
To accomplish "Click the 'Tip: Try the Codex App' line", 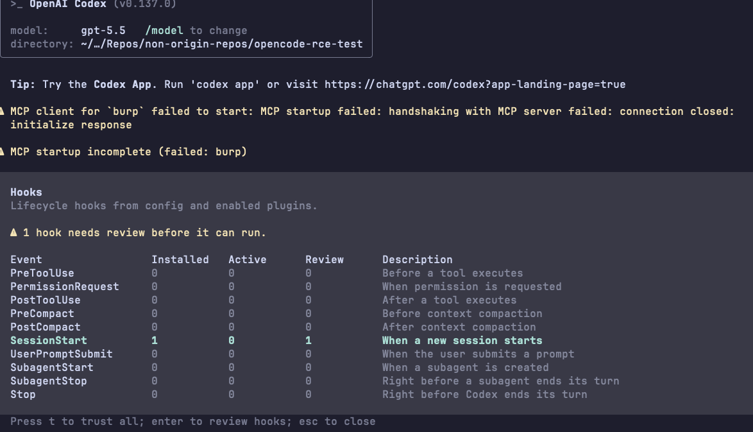I will click(318, 85).
